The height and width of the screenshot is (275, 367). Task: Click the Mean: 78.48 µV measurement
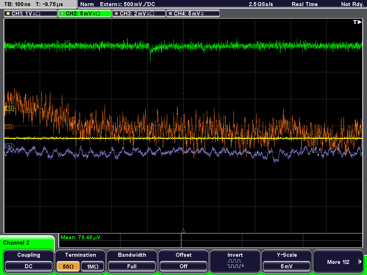[81, 237]
